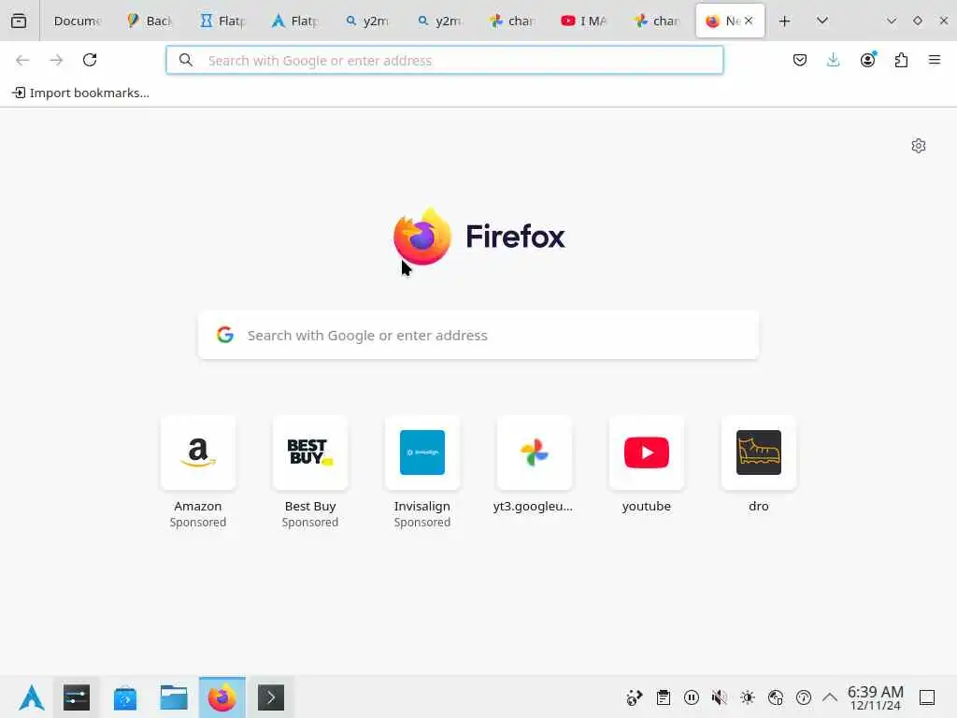Image resolution: width=957 pixels, height=718 pixels.
Task: Open a new tab with plus button
Action: (784, 21)
